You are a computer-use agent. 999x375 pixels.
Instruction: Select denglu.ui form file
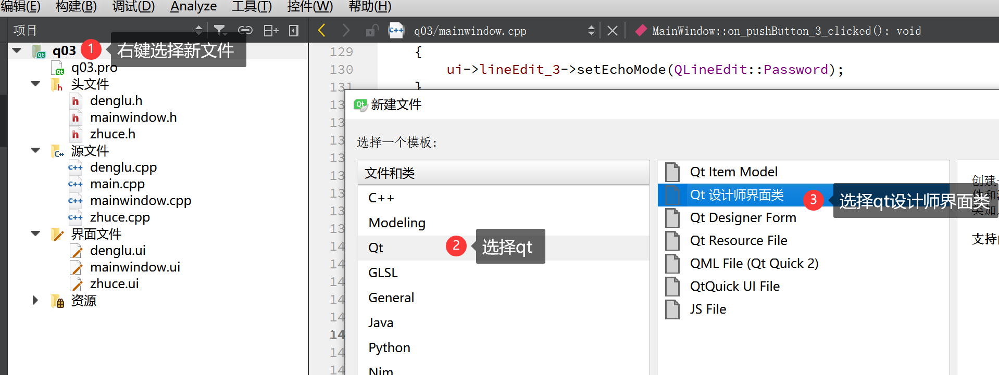(118, 250)
